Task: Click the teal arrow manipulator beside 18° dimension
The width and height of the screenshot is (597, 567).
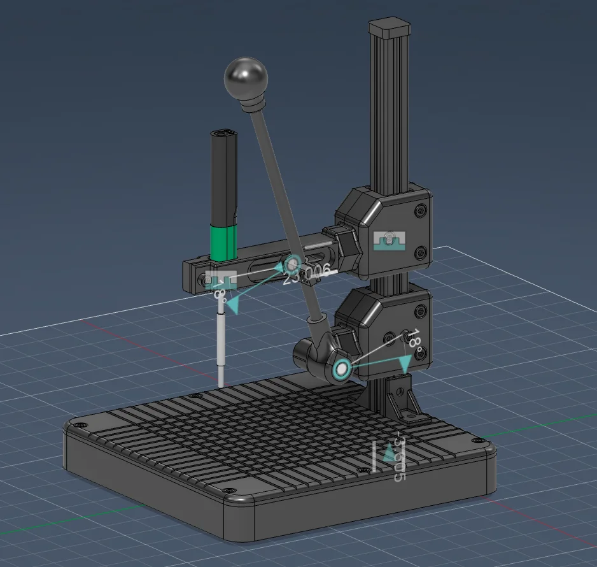Action: click(x=406, y=364)
